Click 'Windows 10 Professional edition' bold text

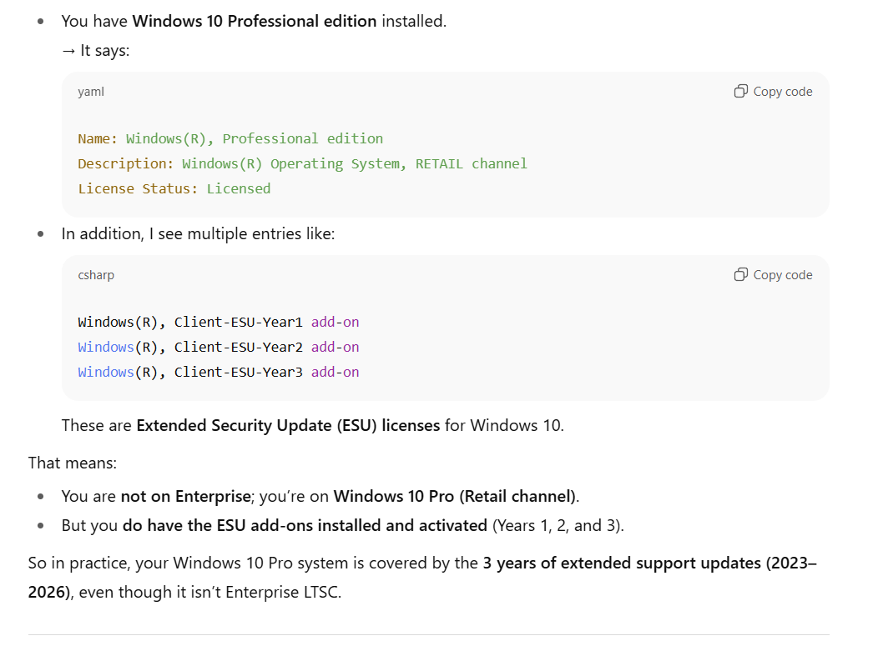coord(255,21)
